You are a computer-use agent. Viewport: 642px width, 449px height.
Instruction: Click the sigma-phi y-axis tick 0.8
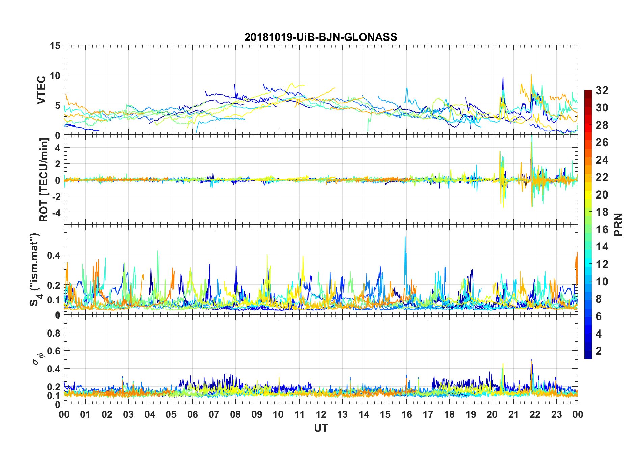54,333
